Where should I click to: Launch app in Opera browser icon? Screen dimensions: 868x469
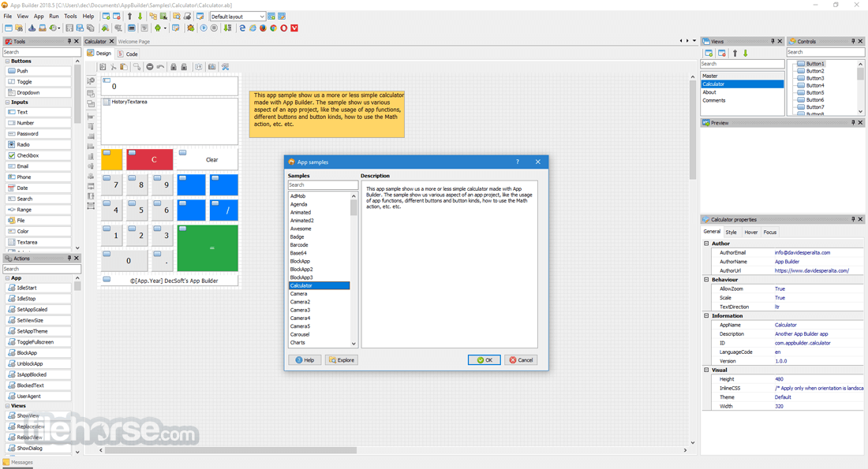click(284, 28)
